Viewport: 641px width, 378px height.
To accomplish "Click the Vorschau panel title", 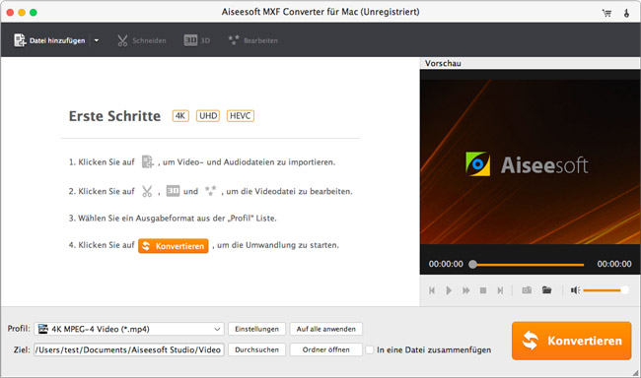I will coord(443,63).
